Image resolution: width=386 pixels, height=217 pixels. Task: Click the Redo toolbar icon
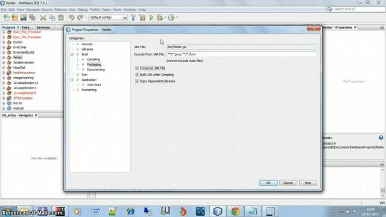[80, 17]
